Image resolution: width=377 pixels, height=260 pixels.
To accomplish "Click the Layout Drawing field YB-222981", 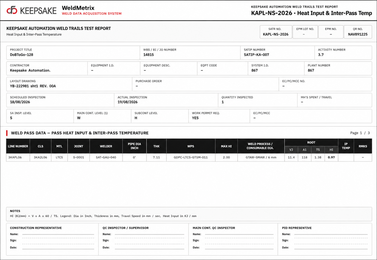I will [x=69, y=84].
